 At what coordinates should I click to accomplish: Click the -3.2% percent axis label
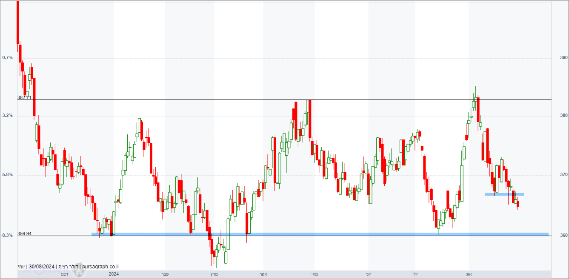coord(7,116)
